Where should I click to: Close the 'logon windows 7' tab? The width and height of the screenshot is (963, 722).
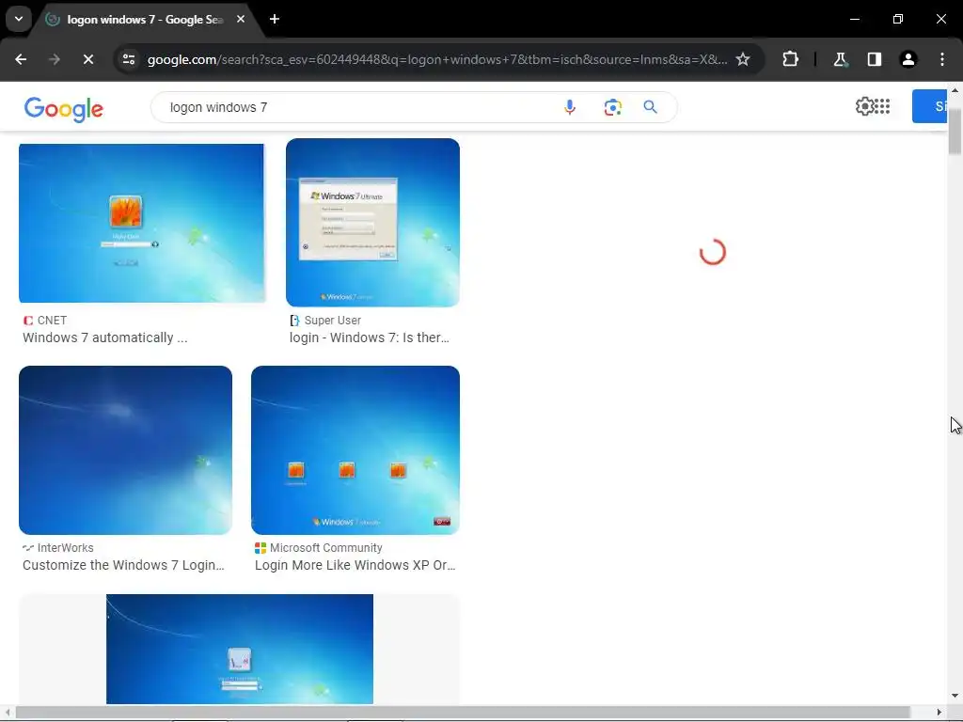pos(241,19)
